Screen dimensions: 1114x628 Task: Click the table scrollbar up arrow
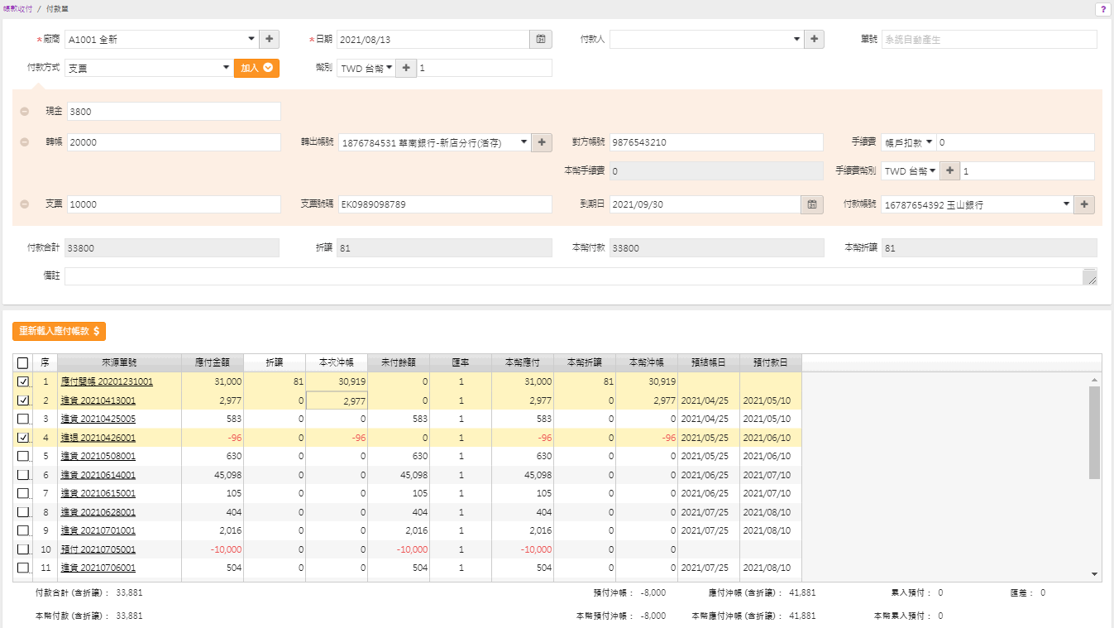point(1095,380)
